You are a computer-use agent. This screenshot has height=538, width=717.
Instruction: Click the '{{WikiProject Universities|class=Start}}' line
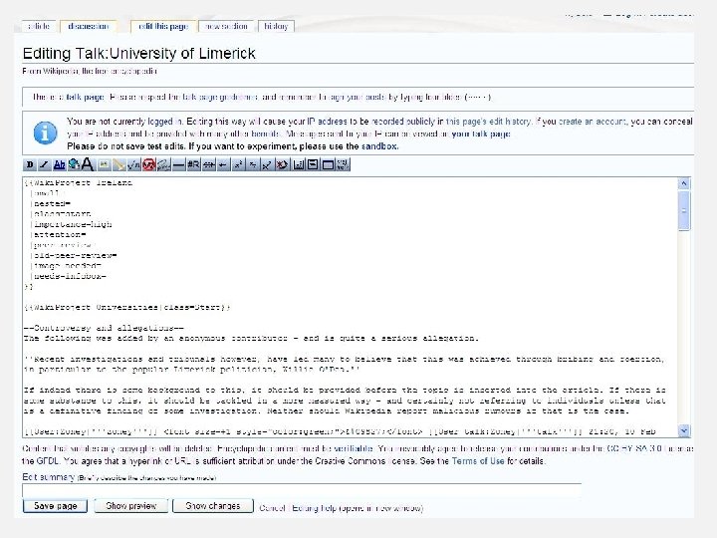(127, 308)
